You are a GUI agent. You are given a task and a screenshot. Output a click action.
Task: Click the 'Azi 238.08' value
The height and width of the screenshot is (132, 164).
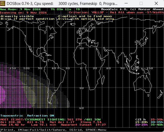tap(11, 122)
